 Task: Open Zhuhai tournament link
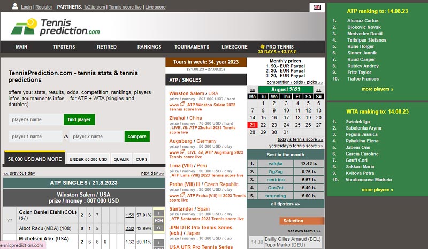pos(177,118)
